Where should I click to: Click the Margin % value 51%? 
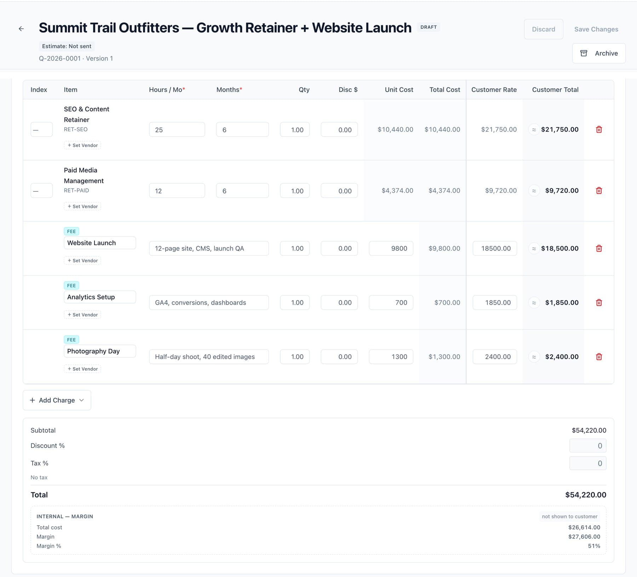tap(594, 546)
